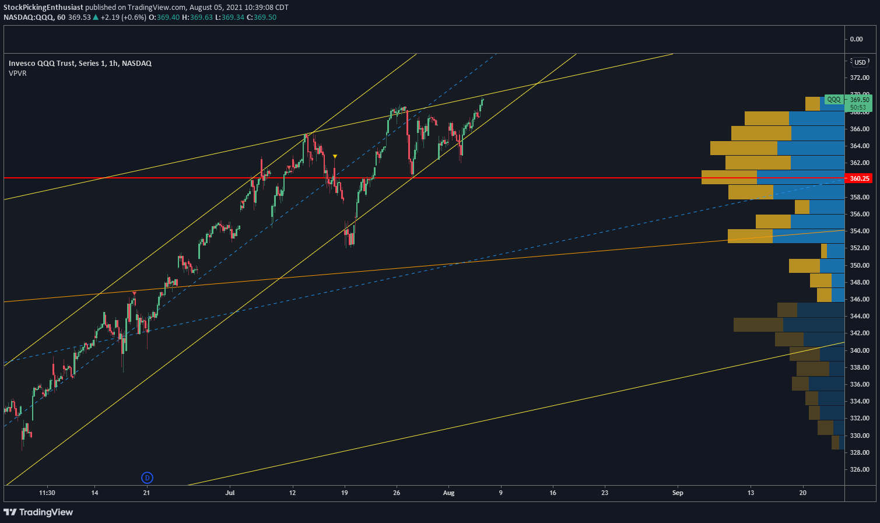
Task: Click the 372.00 price axis label
Action: coord(860,78)
